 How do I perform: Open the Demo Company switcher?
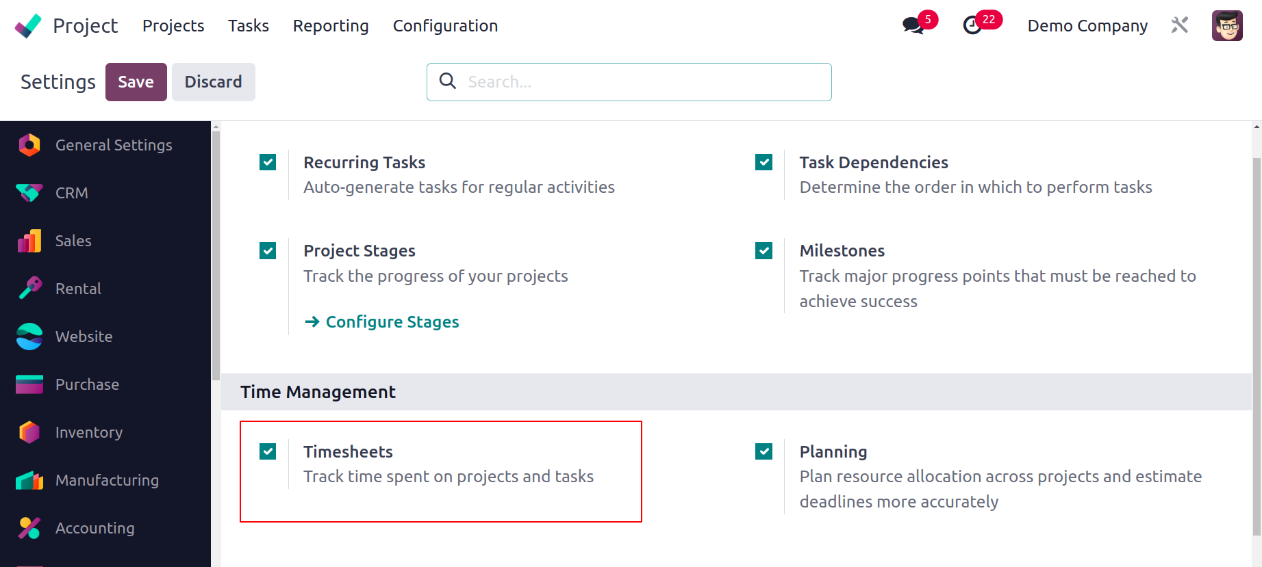point(1087,26)
